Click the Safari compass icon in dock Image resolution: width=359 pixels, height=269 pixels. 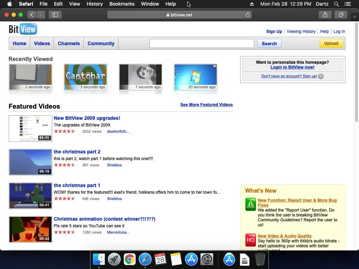tap(145, 260)
